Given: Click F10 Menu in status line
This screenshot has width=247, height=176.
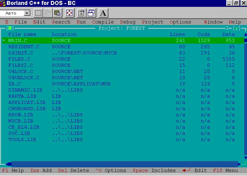Looking at the screenshot, I should (225, 170).
